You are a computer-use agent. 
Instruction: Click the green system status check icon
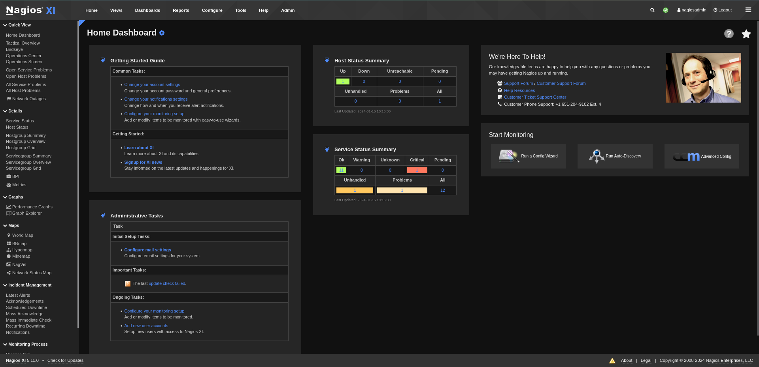tap(666, 10)
